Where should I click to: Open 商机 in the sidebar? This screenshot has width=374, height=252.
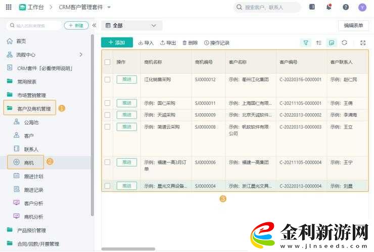[x=29, y=162]
